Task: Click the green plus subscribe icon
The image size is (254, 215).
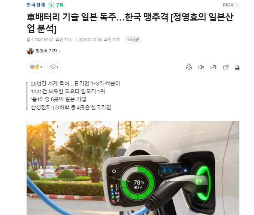Action: tap(51, 6)
